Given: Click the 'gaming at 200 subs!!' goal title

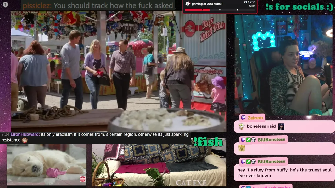Looking at the screenshot, I should (x=207, y=4).
